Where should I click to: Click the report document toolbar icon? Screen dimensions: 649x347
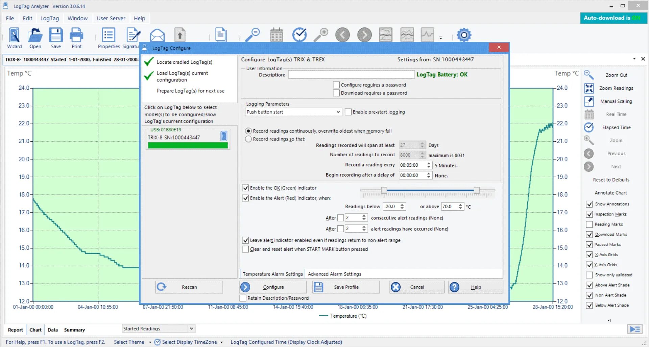tap(221, 34)
